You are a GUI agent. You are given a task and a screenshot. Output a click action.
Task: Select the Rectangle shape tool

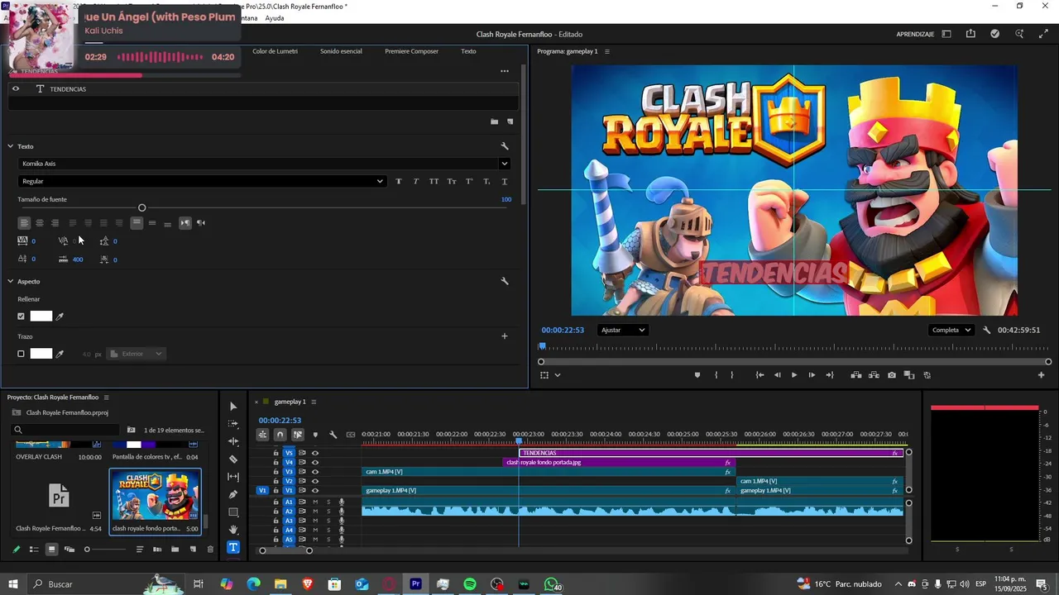tap(232, 512)
